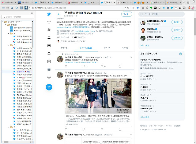Collapse bookmark folder B
Viewport: 196px width, 144px height.
point(9,45)
